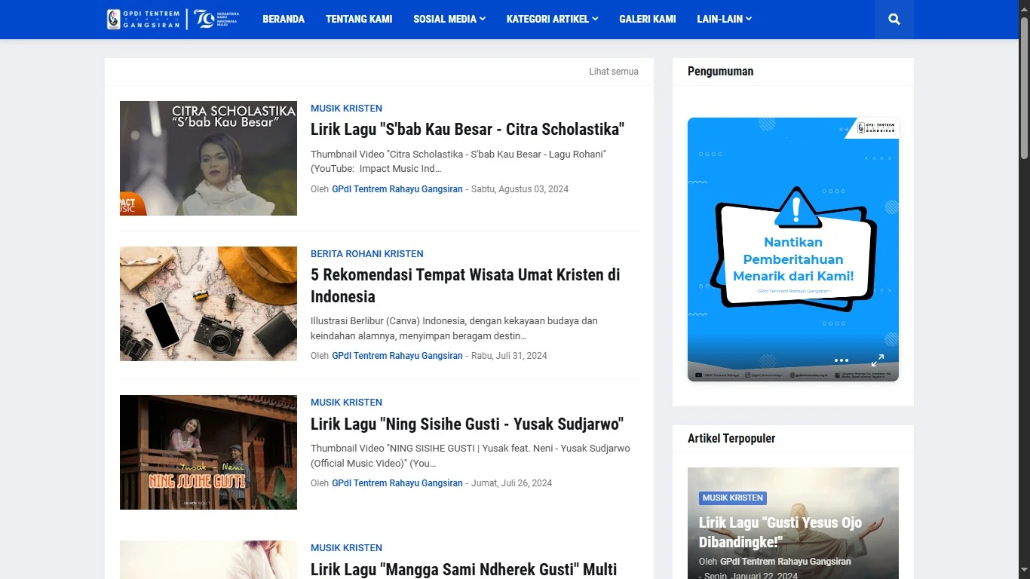Click author link dated Rabu, Juli 31
The height and width of the screenshot is (579, 1030).
pyautogui.click(x=397, y=356)
